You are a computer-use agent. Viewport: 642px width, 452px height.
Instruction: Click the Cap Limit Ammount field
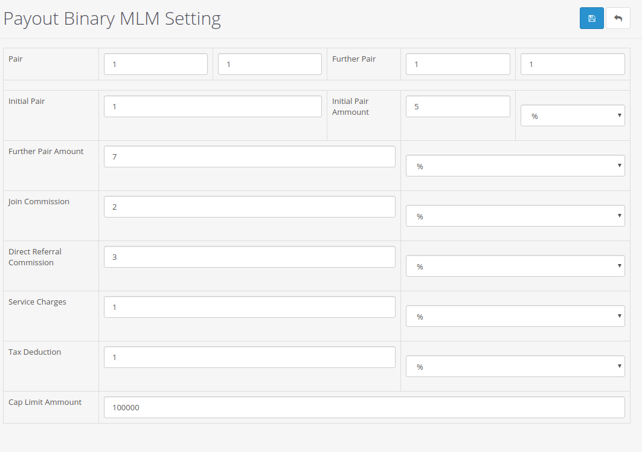tap(364, 407)
